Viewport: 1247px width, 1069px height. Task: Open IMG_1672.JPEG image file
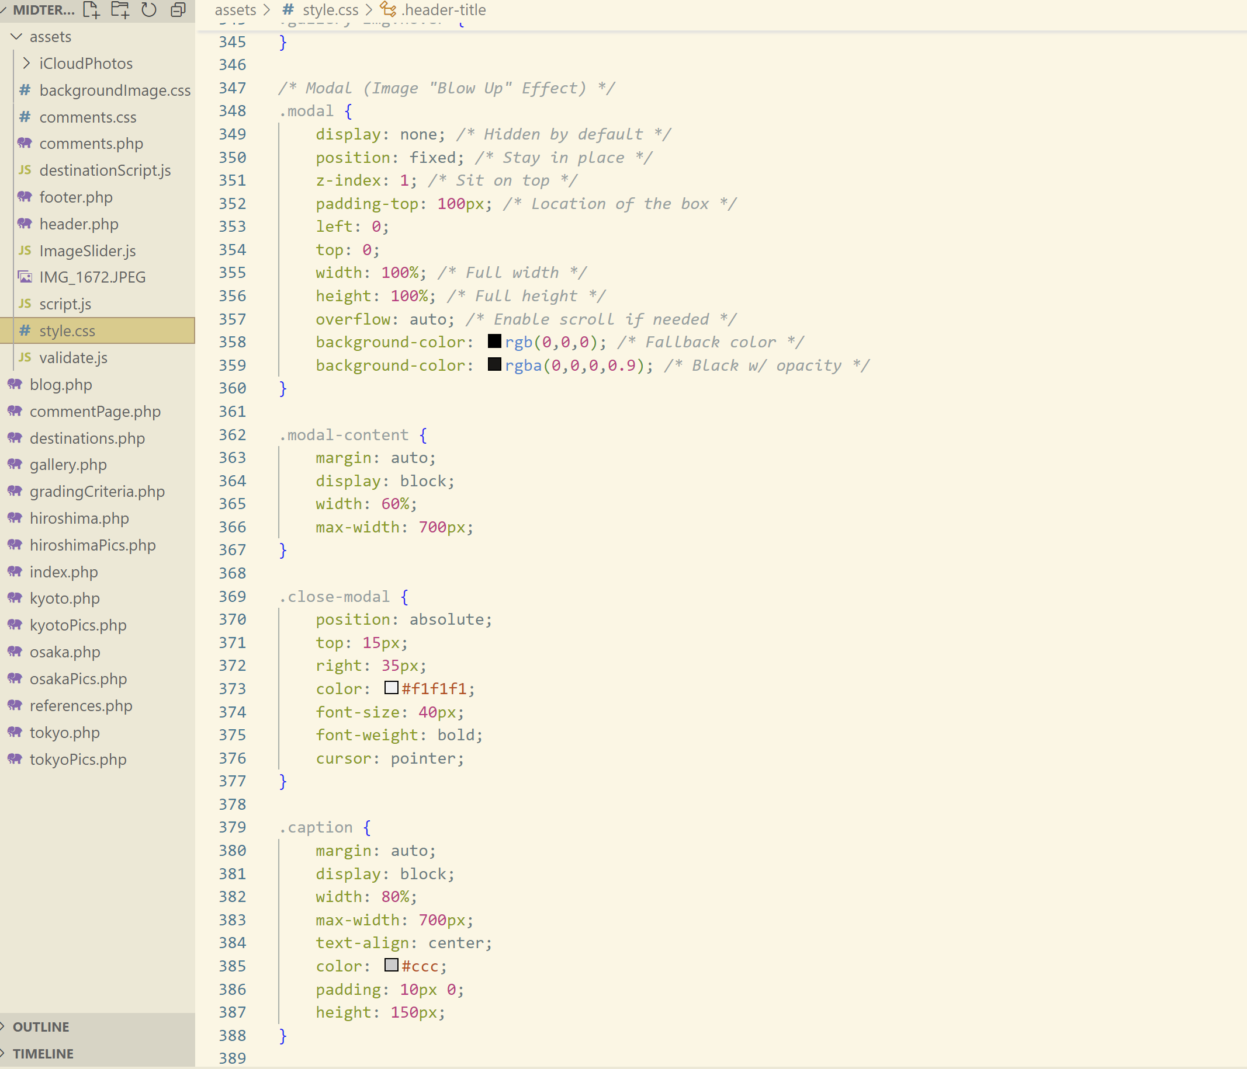point(92,277)
